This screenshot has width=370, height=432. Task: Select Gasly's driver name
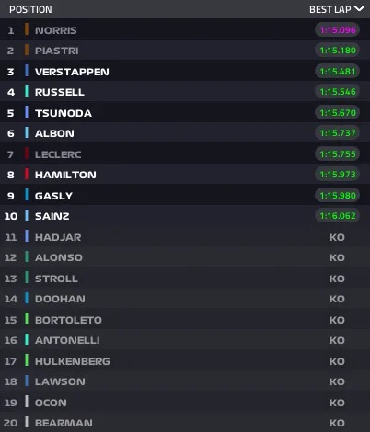53,196
